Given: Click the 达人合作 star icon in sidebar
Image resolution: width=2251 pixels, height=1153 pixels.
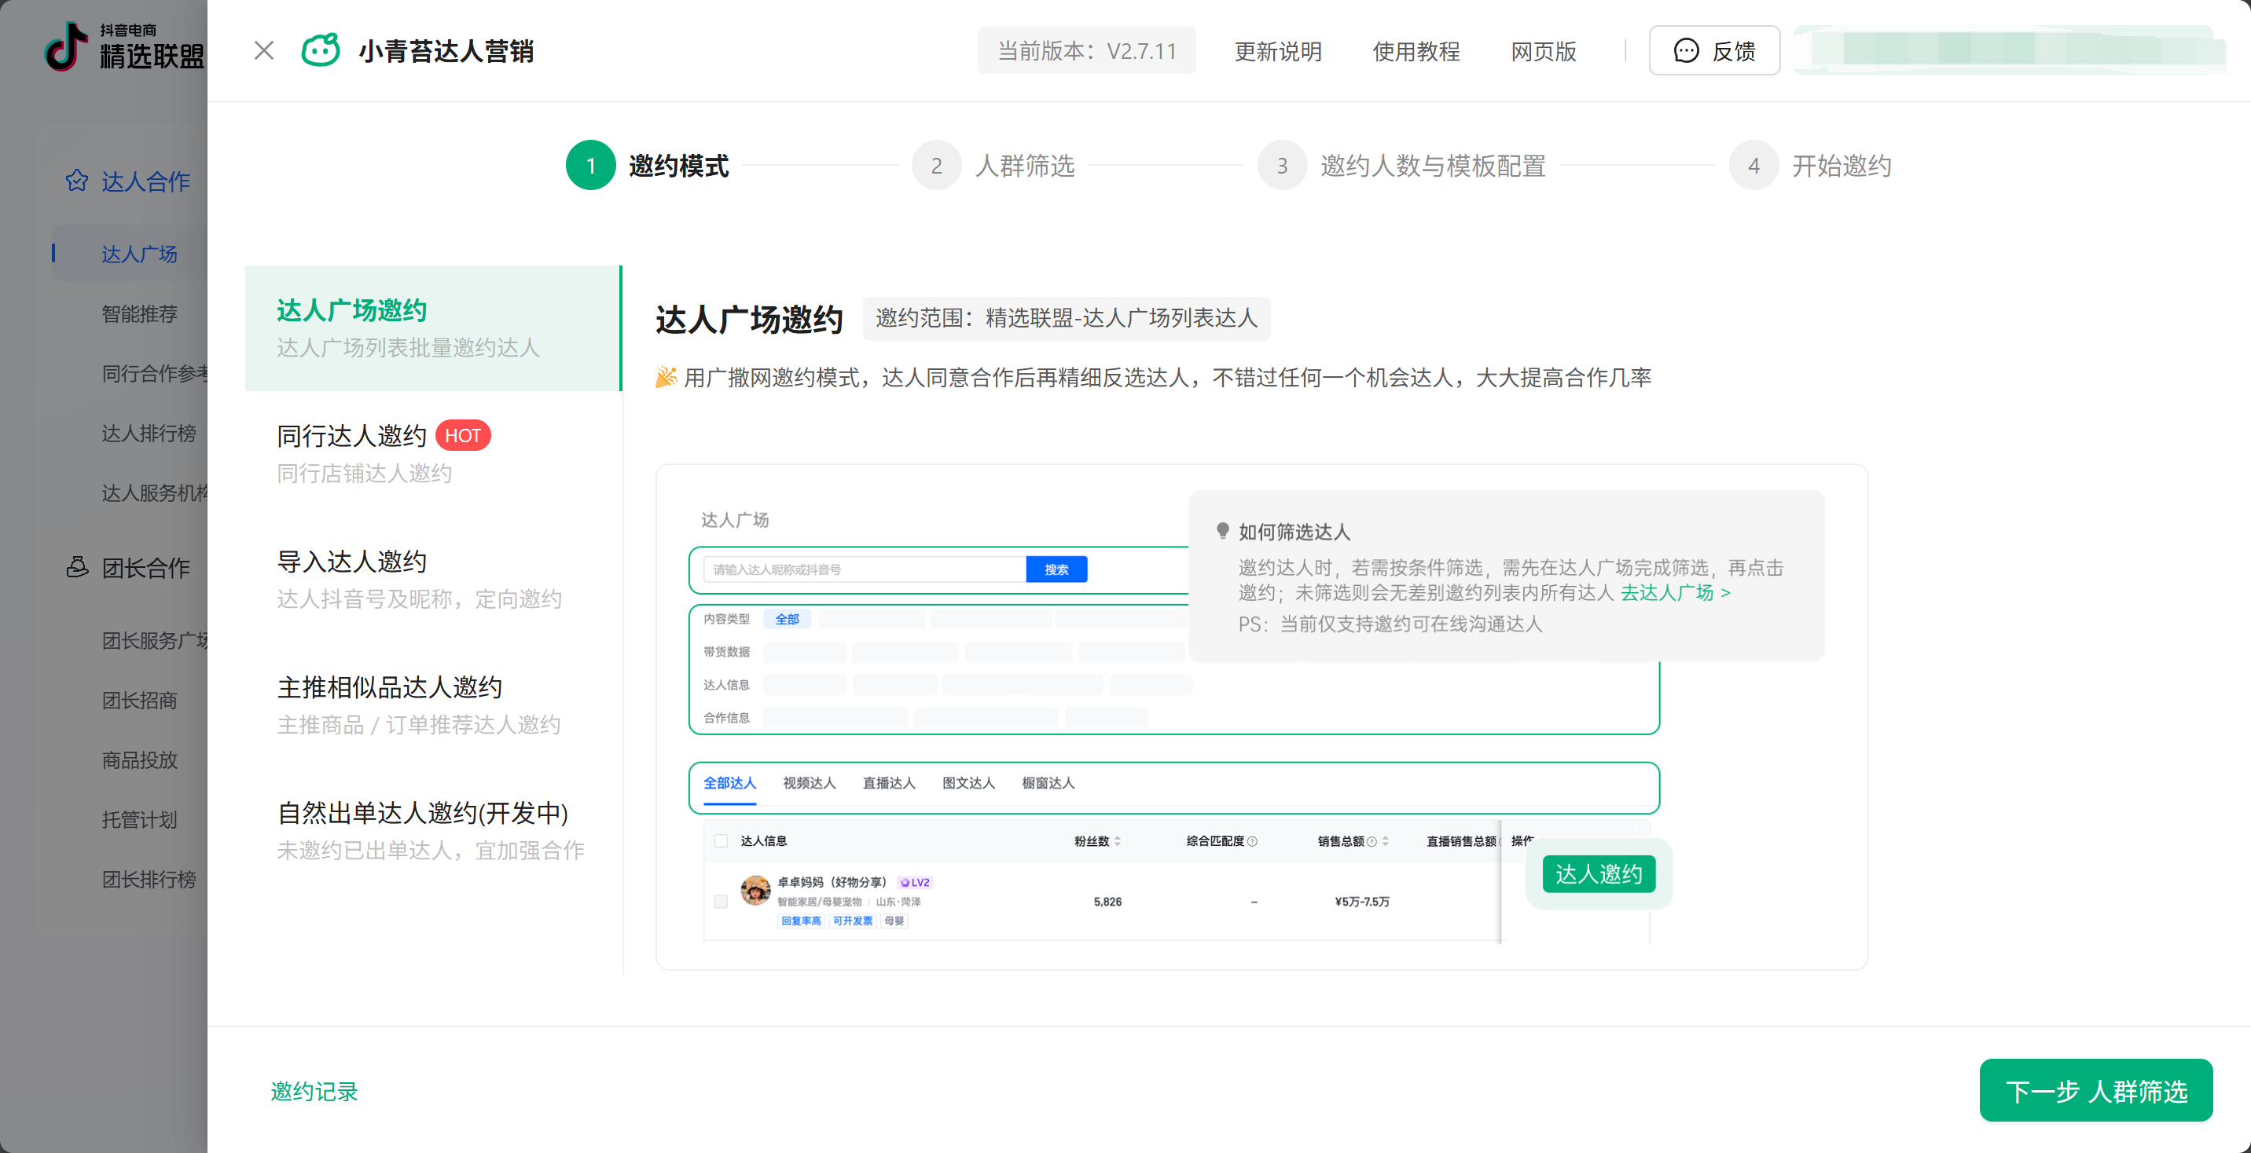Looking at the screenshot, I should (x=77, y=181).
